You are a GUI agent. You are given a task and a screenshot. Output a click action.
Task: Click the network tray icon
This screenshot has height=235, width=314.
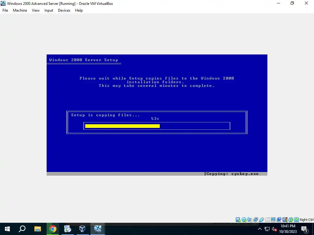[267, 229]
